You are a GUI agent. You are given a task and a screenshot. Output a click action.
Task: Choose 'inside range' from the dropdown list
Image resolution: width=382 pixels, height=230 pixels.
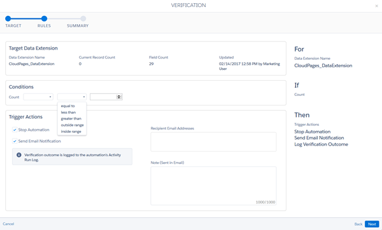[71, 132]
